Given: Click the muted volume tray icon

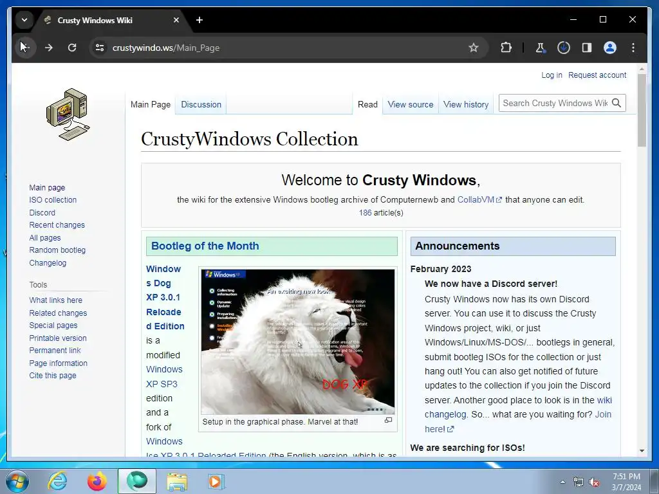Looking at the screenshot, I should (x=594, y=482).
